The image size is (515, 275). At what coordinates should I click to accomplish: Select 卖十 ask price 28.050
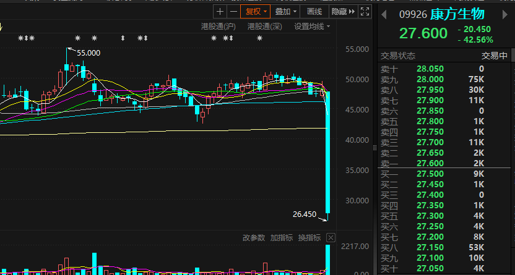coord(430,69)
